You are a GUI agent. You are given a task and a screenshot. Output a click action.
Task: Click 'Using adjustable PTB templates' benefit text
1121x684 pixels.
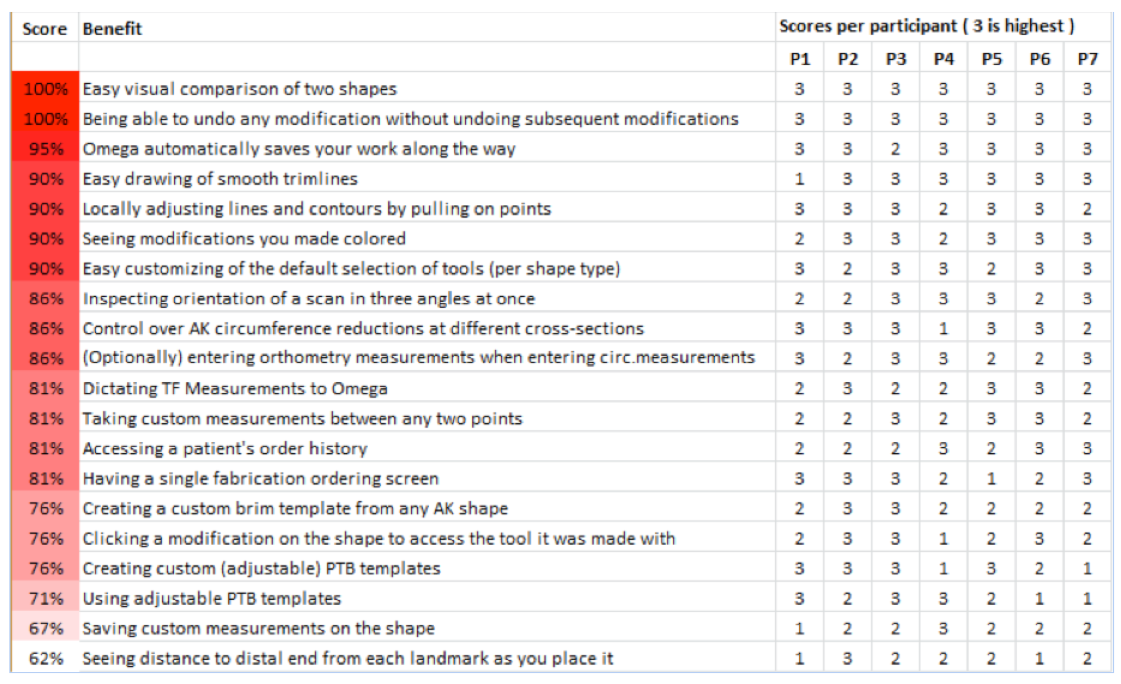coord(212,598)
